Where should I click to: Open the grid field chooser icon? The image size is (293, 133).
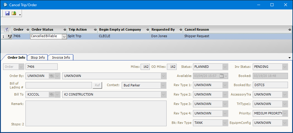tap(7, 29)
